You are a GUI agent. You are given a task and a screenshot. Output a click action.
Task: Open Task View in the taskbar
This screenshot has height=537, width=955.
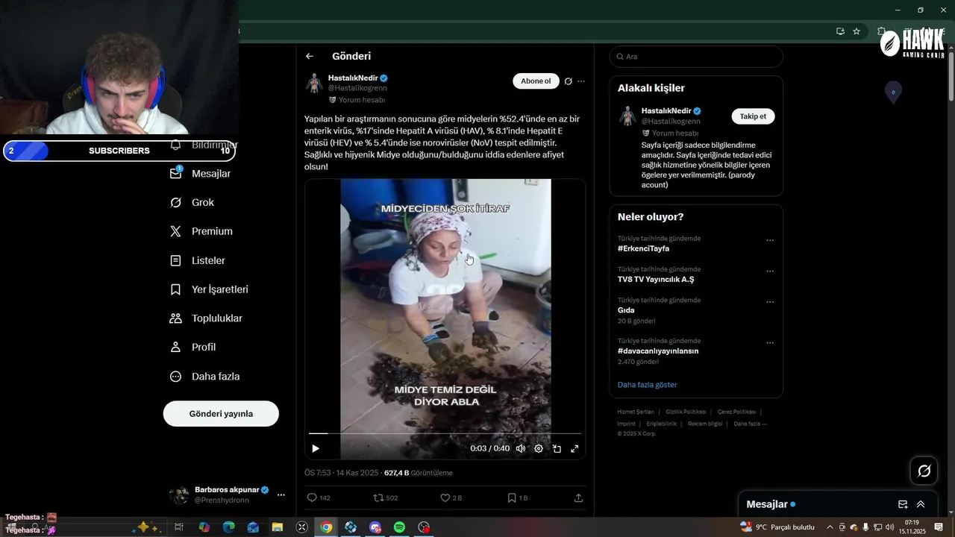pos(179,527)
